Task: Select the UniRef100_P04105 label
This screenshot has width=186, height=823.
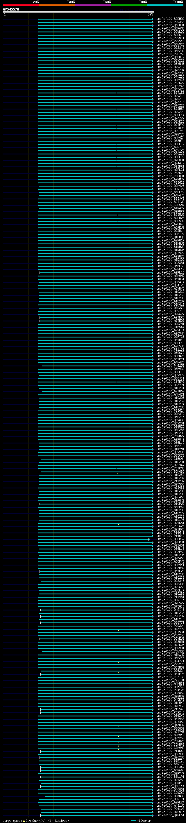Action: tap(170, 809)
